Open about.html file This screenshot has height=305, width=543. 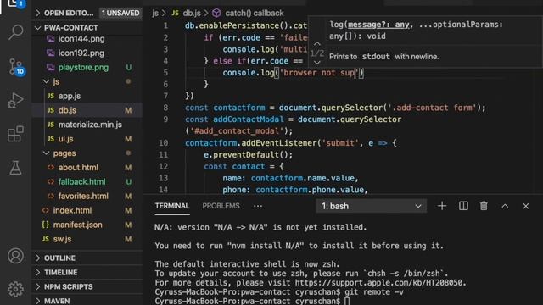78,168
